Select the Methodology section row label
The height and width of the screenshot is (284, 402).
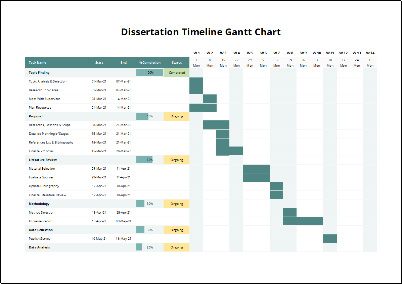39,204
